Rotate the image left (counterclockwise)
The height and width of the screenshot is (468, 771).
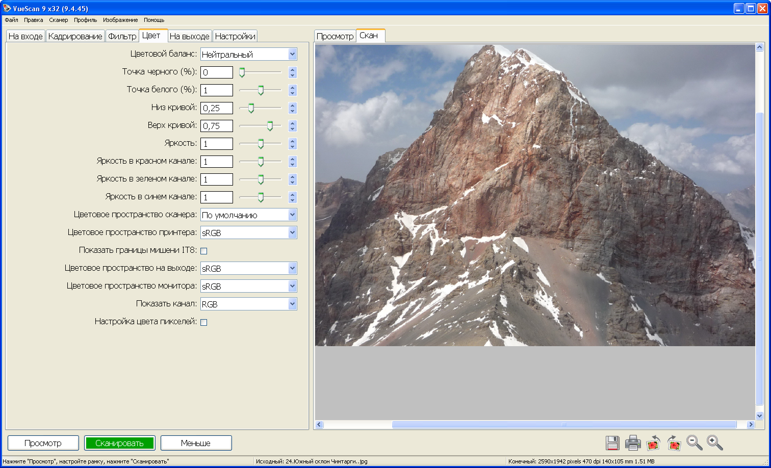tap(653, 443)
